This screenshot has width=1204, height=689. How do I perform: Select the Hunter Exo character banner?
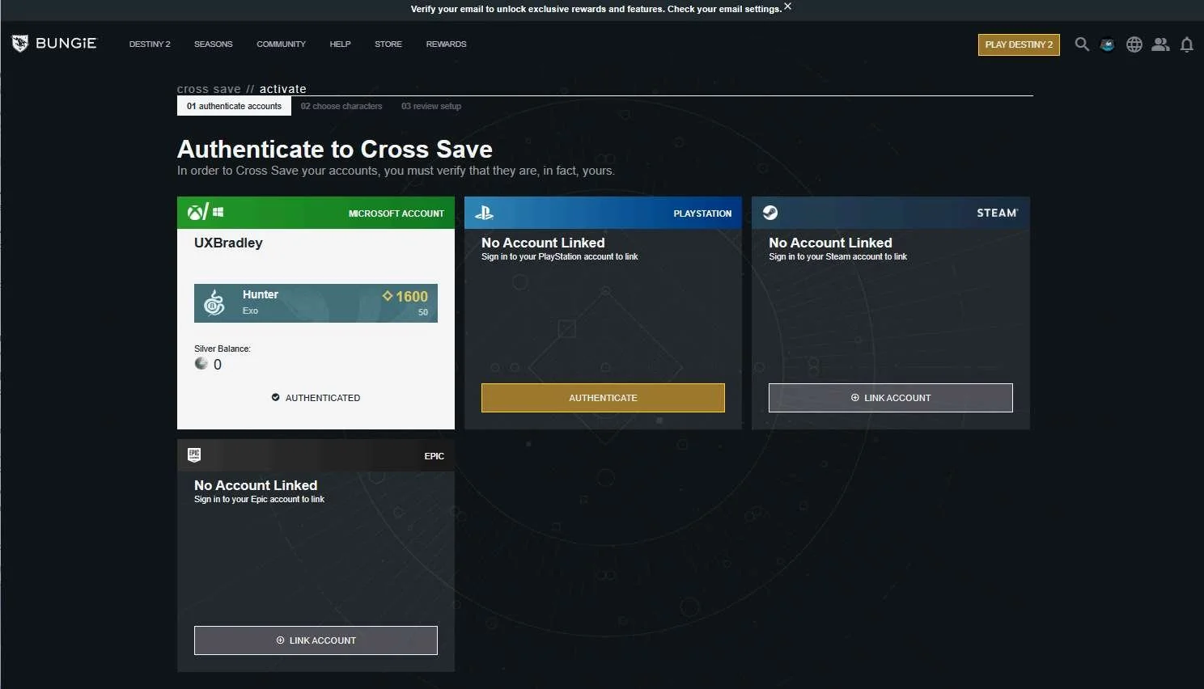pyautogui.click(x=316, y=303)
